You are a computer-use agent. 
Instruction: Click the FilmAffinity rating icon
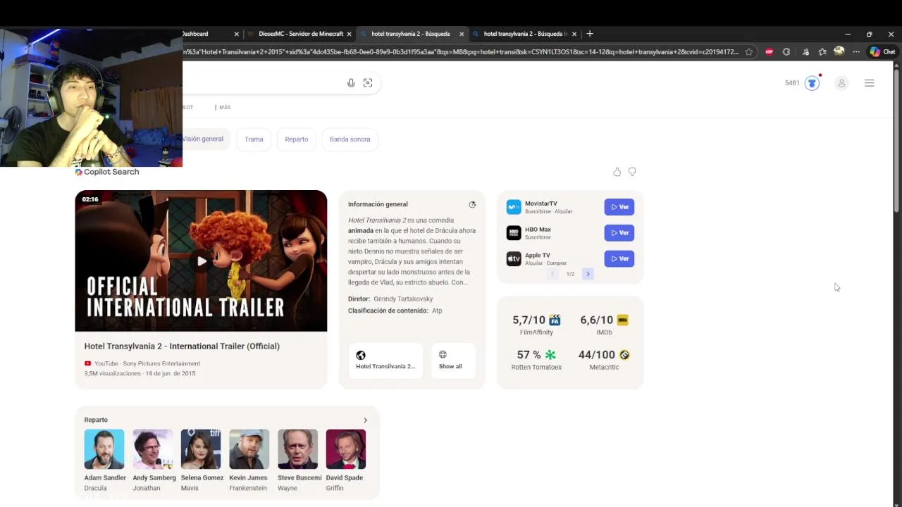pyautogui.click(x=555, y=320)
